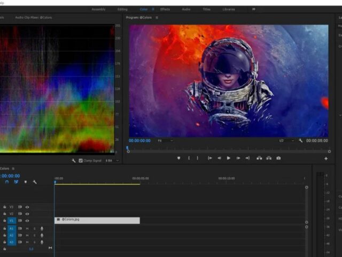
Task: Open the timeline wrench display settings
Action: click(x=35, y=182)
